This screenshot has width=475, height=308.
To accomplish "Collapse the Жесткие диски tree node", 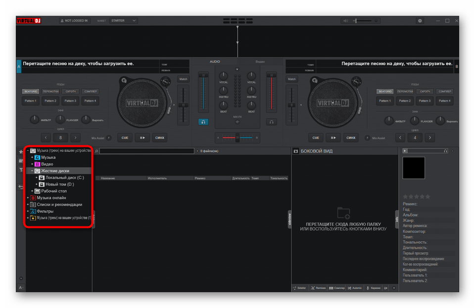I will [x=32, y=171].
